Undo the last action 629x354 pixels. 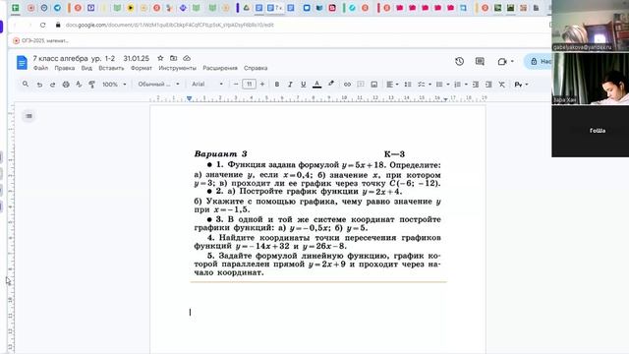coord(39,85)
